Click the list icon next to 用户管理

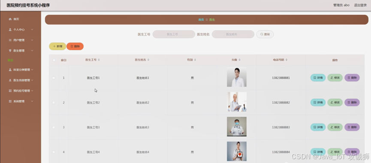click(10, 40)
